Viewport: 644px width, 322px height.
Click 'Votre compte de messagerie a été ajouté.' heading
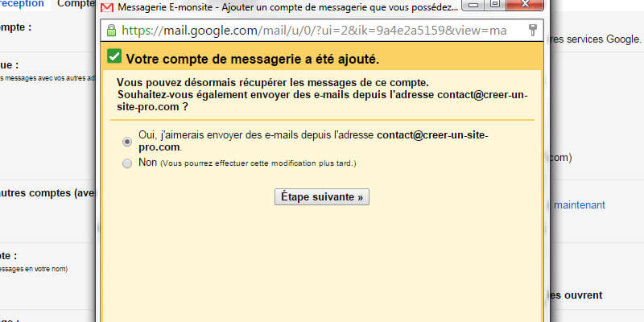[x=253, y=59]
